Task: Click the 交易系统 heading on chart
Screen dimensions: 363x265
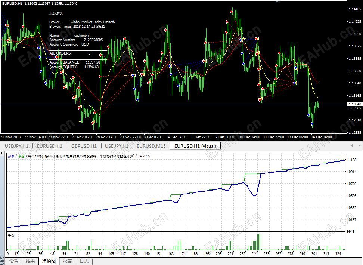Action: pos(56,13)
